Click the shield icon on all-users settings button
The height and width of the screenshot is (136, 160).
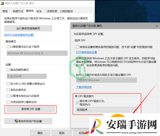16,121
